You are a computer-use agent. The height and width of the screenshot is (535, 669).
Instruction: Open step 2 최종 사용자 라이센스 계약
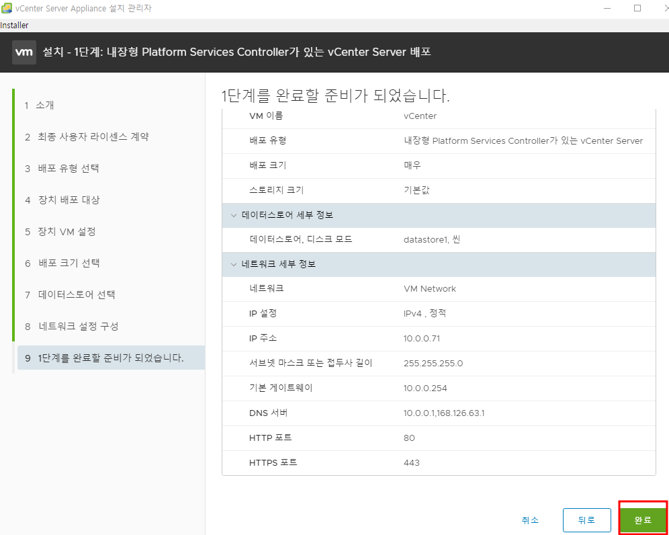[87, 136]
